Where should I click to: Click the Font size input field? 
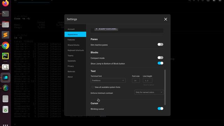tap(136, 80)
